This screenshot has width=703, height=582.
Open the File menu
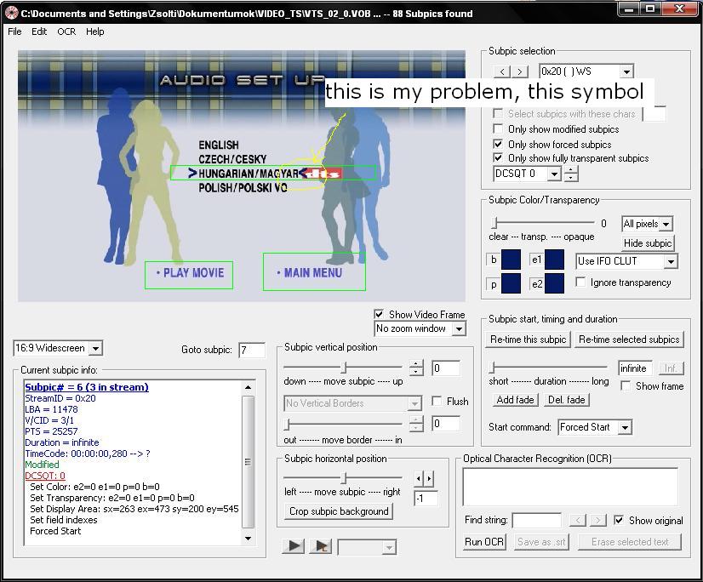14,31
